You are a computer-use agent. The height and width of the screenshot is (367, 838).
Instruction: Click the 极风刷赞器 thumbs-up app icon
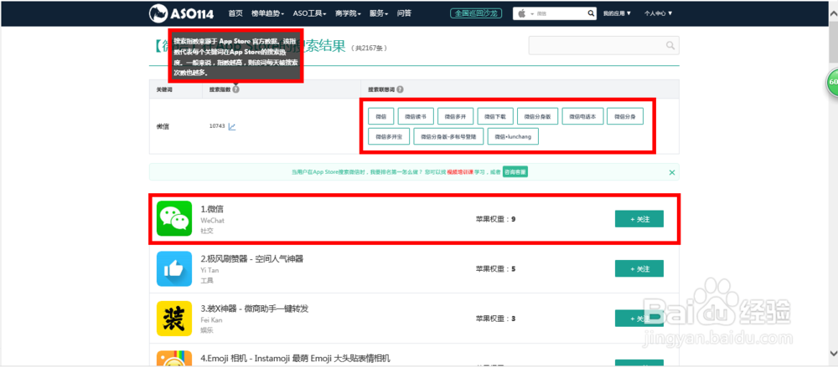tap(174, 268)
